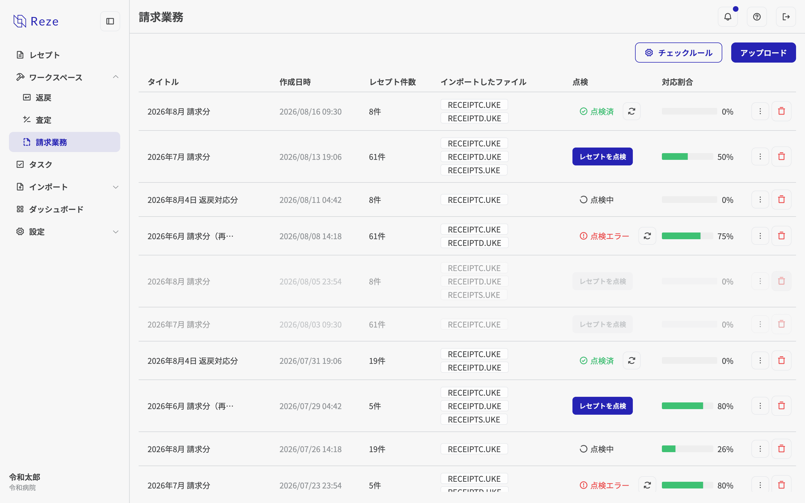This screenshot has height=503, width=805.
Task: Click RECEIPTS.UKE file in 2026/08/13 row
Action: (x=474, y=170)
